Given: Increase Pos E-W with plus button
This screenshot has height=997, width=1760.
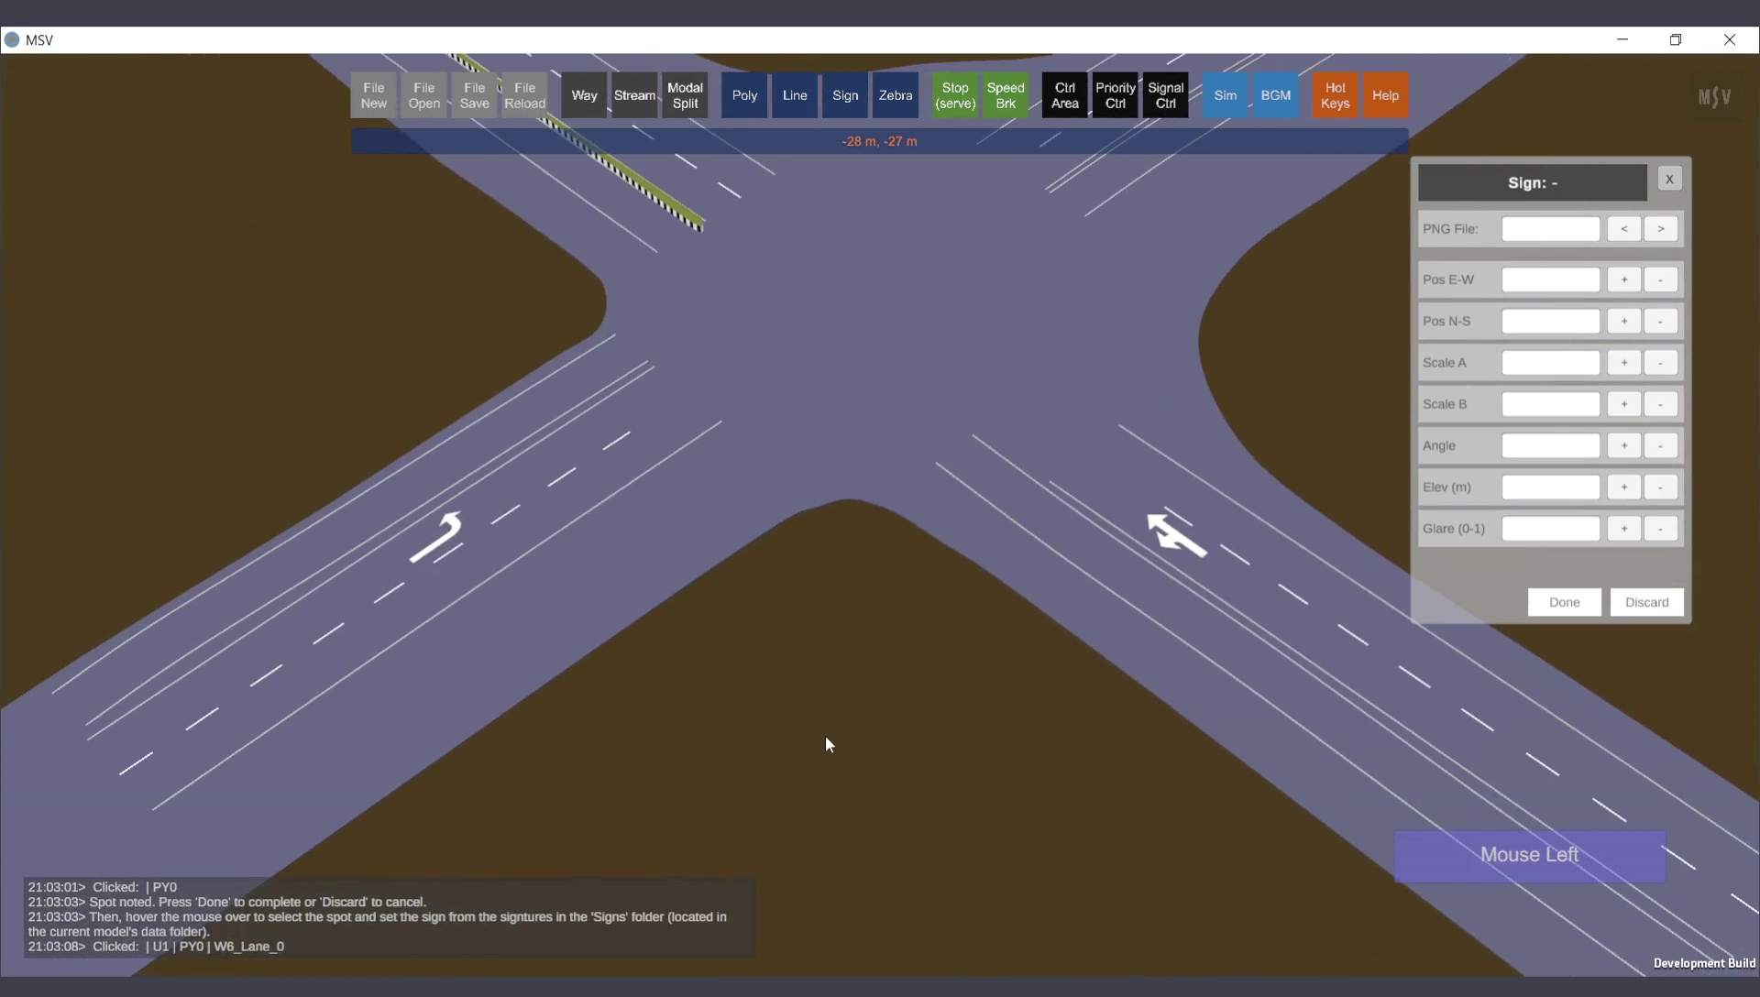Looking at the screenshot, I should point(1623,279).
